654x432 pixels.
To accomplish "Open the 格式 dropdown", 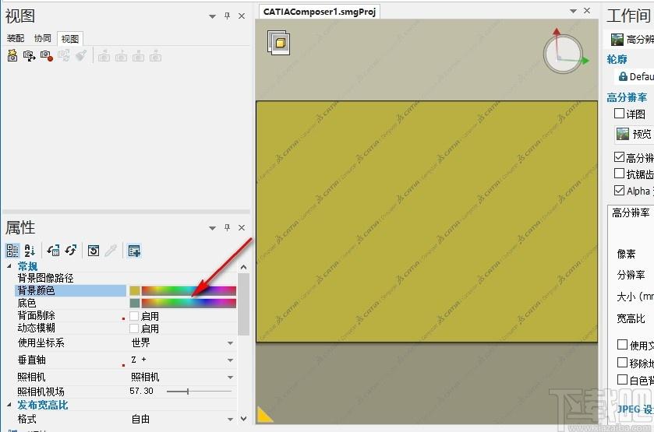I will 230,419.
